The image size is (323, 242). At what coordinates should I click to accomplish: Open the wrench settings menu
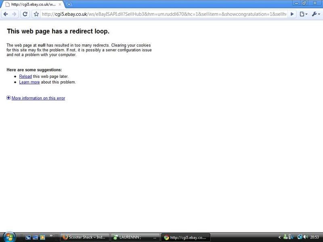pyautogui.click(x=315, y=14)
